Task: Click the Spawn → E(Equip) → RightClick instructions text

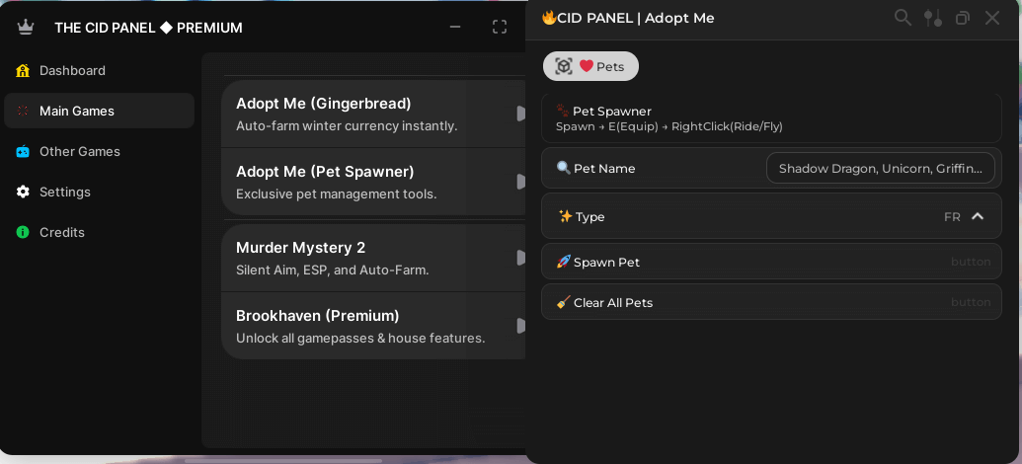Action: point(669,126)
